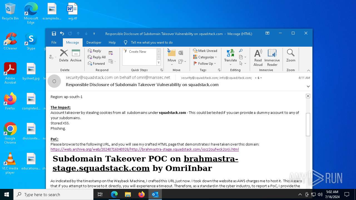
Task: Open Task View on the taskbar
Action: coord(100,194)
